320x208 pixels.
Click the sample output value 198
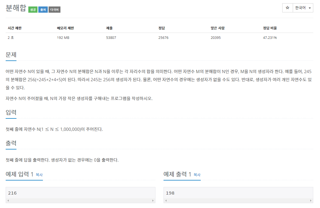[170, 193]
